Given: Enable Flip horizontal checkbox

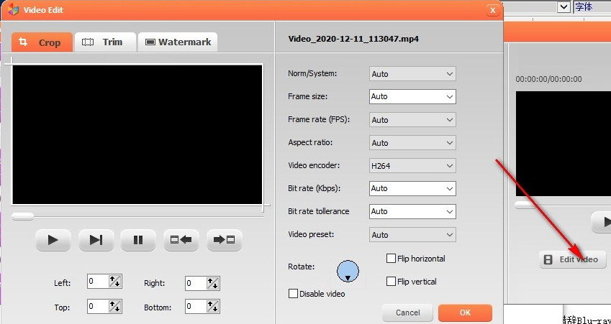Looking at the screenshot, I should click(391, 259).
